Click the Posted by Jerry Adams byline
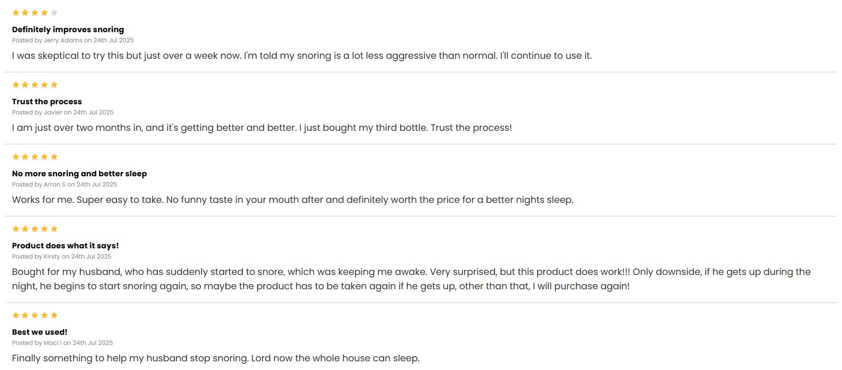The height and width of the screenshot is (370, 842). [x=73, y=40]
